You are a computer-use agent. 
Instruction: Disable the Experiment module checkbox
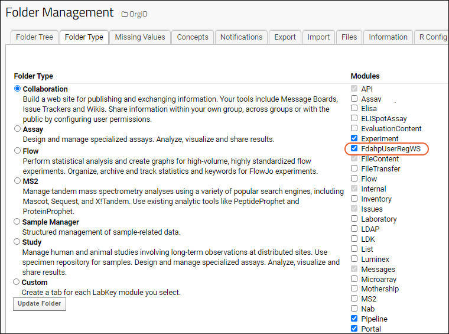pyautogui.click(x=354, y=139)
